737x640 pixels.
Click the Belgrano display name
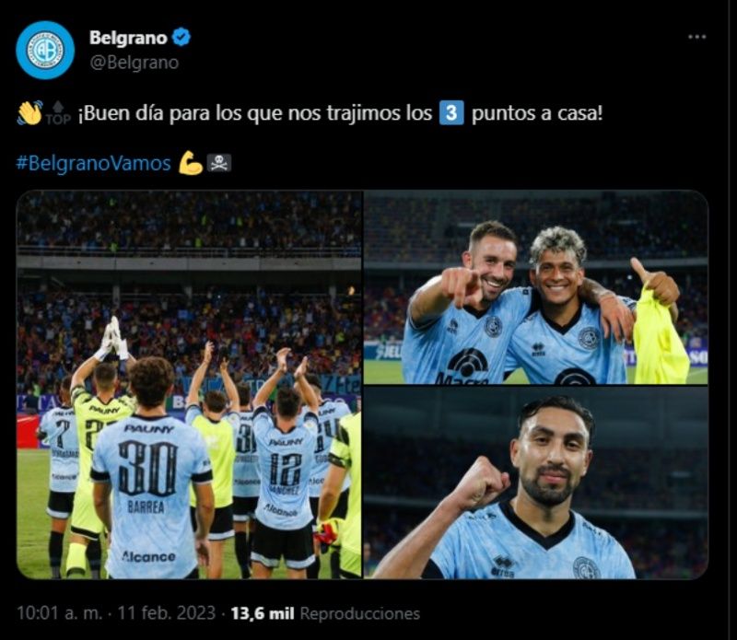tap(128, 38)
